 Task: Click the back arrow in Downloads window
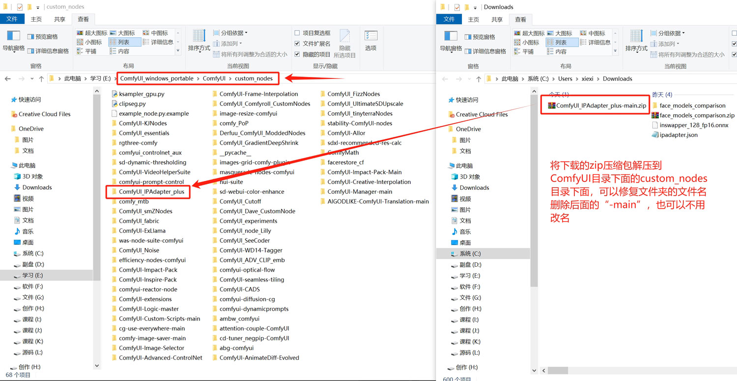pos(445,79)
